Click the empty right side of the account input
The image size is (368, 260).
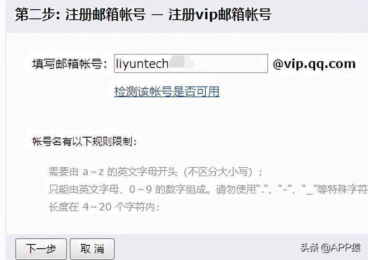click(231, 63)
